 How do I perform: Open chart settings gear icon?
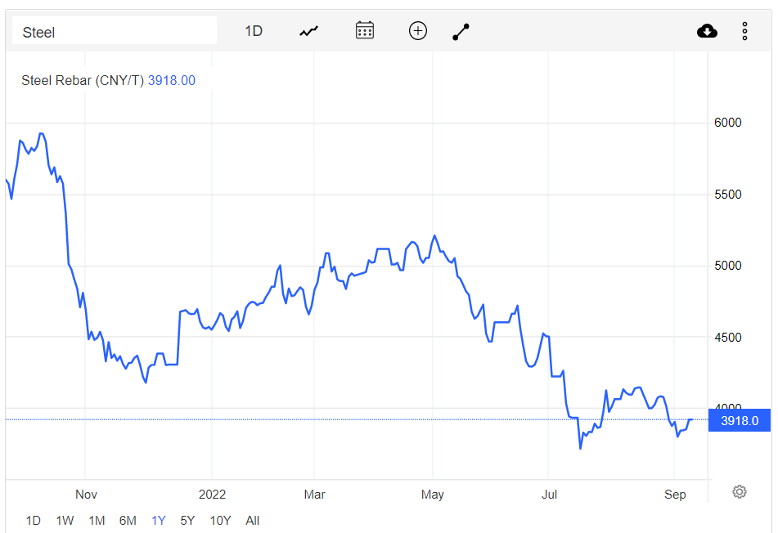tap(740, 491)
